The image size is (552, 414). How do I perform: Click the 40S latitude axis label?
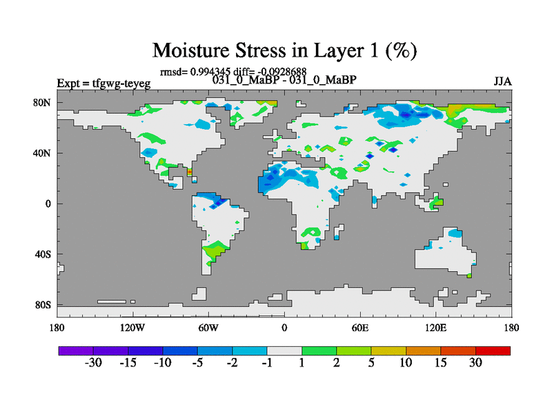[43, 254]
